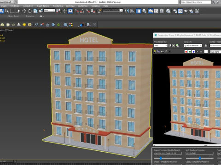This screenshot has width=221, height=165.
Task: Select the Select and Rotate tool
Action: coord(30,11)
